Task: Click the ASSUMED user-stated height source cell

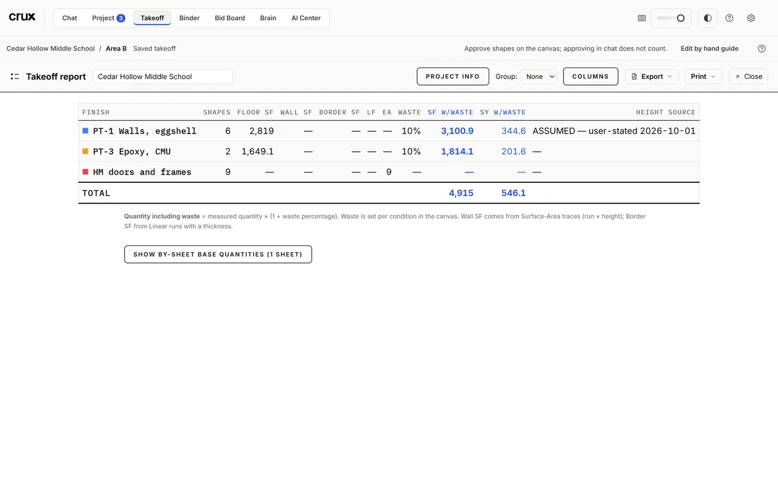Action: pos(614,131)
